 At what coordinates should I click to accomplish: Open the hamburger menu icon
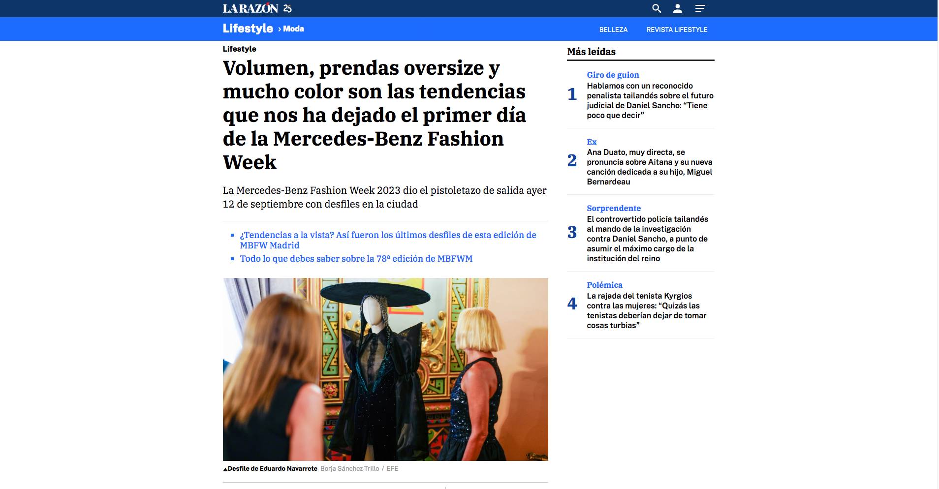tap(700, 8)
